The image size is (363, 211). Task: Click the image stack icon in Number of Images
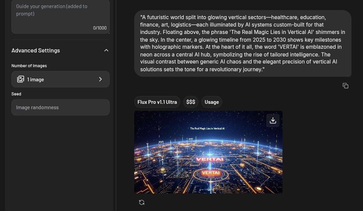[x=21, y=79]
